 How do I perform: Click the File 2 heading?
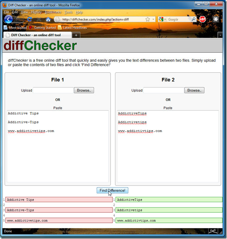[x=168, y=80]
